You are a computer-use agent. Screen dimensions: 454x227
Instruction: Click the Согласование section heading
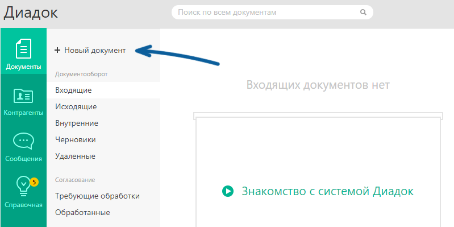75,180
